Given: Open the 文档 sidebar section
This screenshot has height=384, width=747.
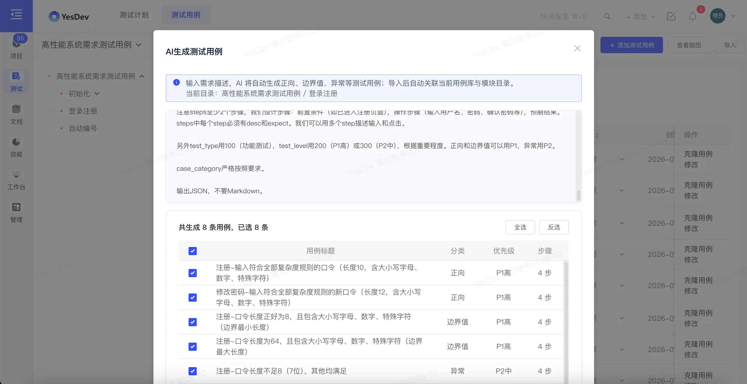Looking at the screenshot, I should tap(16, 115).
